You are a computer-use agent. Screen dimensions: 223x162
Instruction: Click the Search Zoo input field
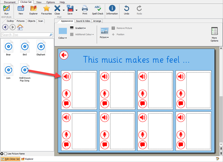[25, 35]
